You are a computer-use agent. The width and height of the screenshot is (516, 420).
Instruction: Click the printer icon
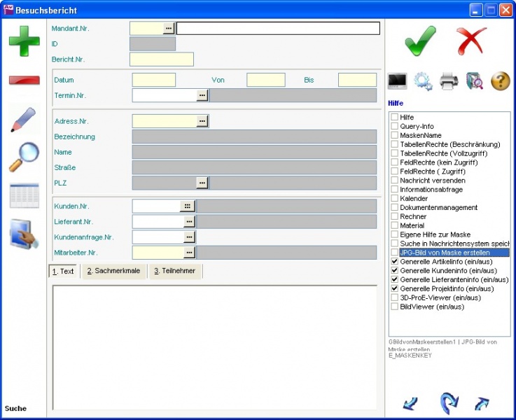449,81
